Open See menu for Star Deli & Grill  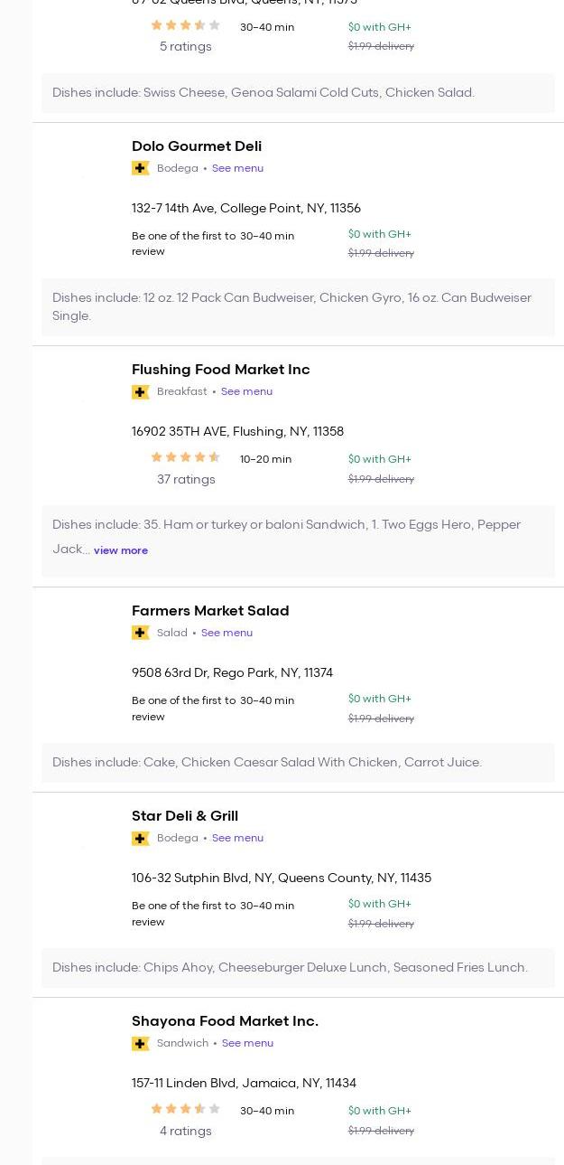coord(237,838)
